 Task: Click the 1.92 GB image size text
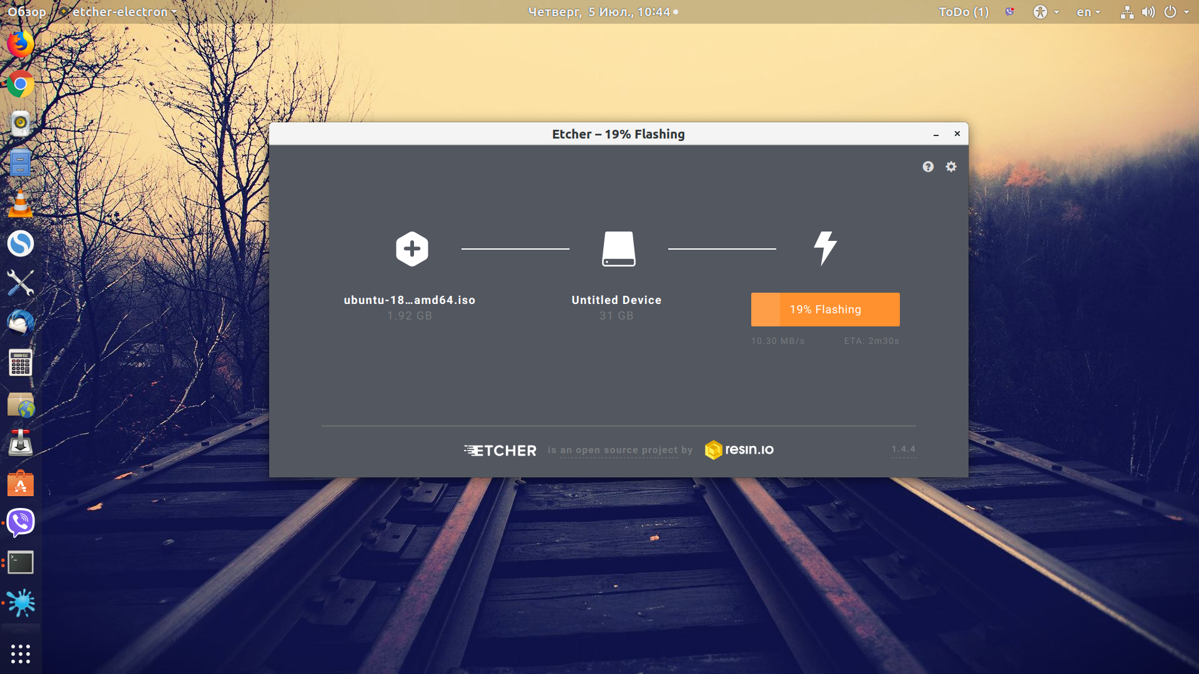click(x=410, y=316)
